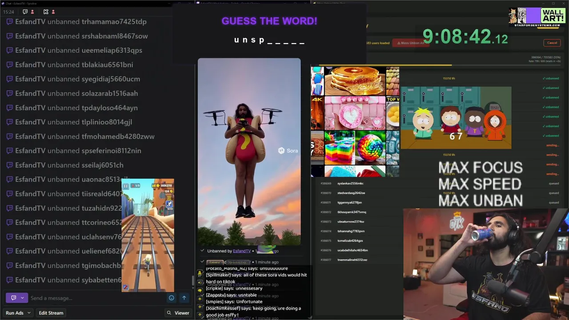
Task: Click Twitch icon beside tblakiau6561bni unban row
Action: point(9,65)
